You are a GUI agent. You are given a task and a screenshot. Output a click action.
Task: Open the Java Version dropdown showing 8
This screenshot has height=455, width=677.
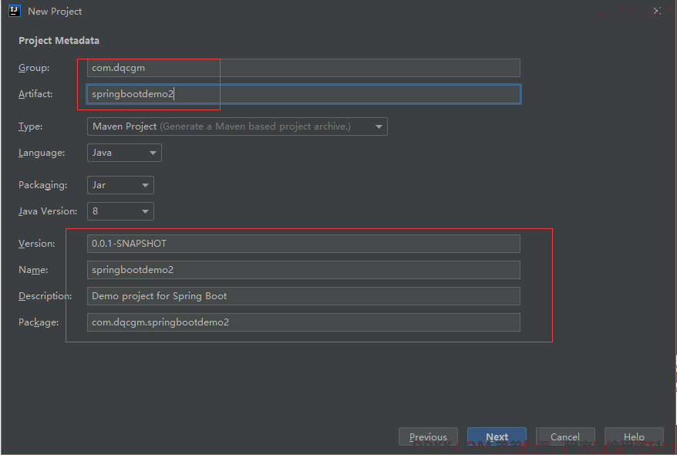coord(120,211)
